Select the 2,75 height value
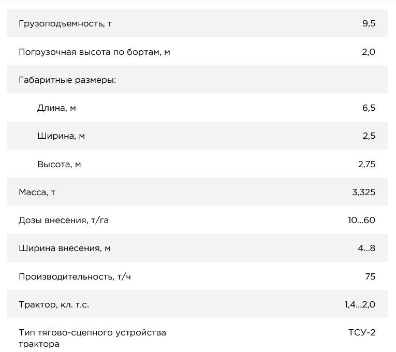This screenshot has height=352, width=396. point(366,164)
